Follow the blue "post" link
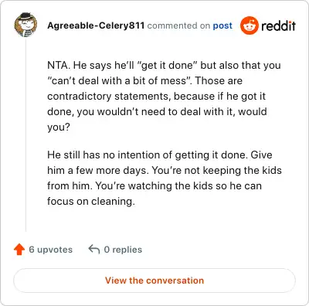This screenshot has width=309, height=306. 222,25
